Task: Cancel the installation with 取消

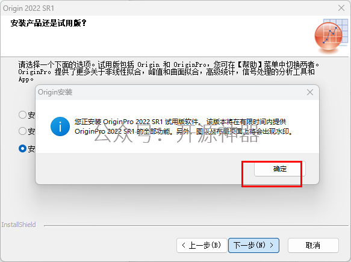Action: point(313,245)
